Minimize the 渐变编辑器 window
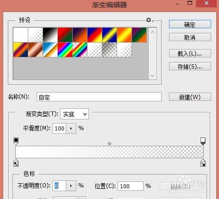Viewport: 219px width, 199px height. point(177,4)
